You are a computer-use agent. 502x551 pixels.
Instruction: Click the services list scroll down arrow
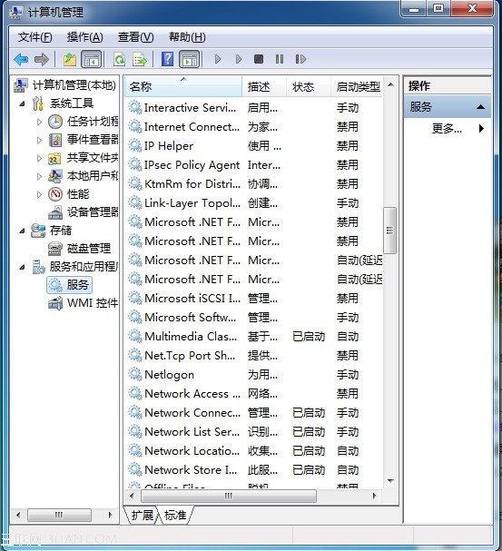click(390, 480)
